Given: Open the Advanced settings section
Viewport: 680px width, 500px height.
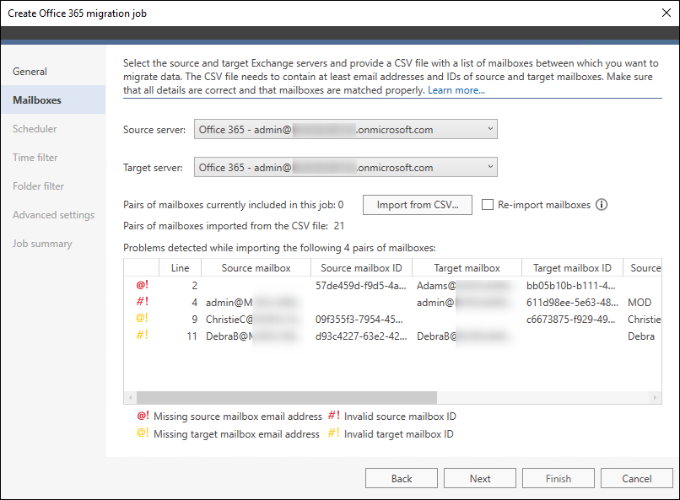Looking at the screenshot, I should pyautogui.click(x=53, y=215).
